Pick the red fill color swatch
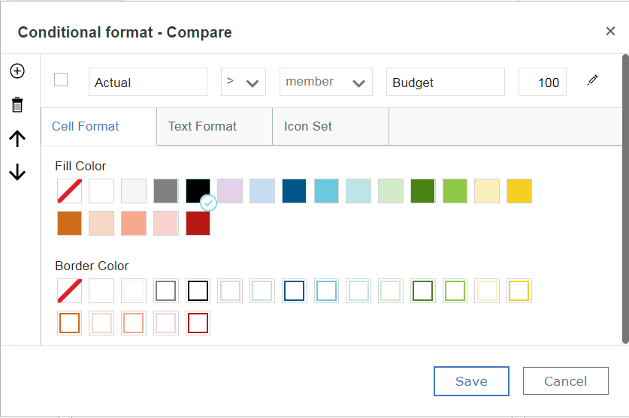629x418 pixels. point(198,223)
